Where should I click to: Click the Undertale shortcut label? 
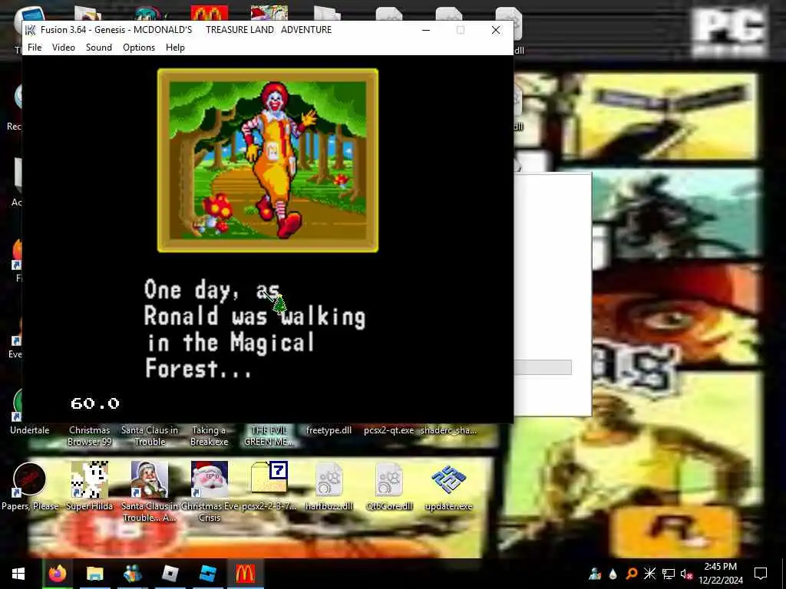click(x=30, y=430)
